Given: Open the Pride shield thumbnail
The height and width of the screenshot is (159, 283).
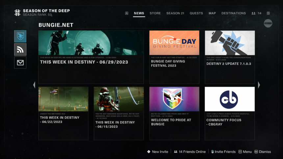Looking at the screenshot, I should pyautogui.click(x=174, y=99).
